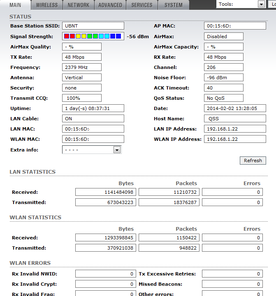Image resolution: width=276 pixels, height=296 pixels.
Task: Click LAN Received packets value 11210732
Action: point(169,192)
